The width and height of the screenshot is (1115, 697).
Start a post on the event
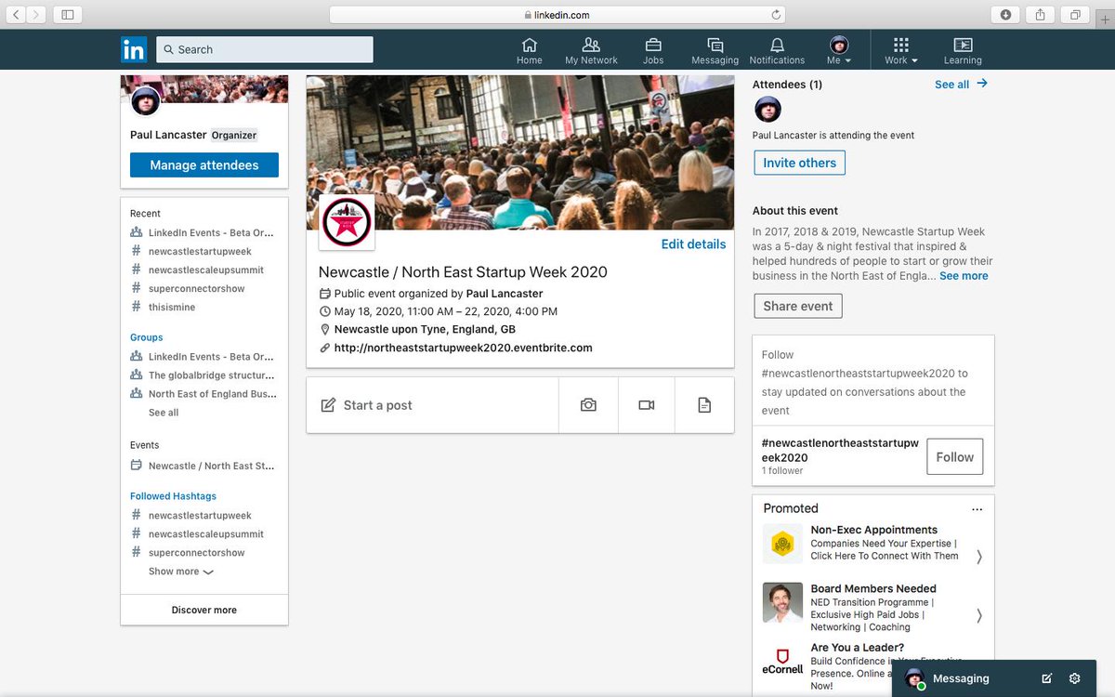(x=432, y=405)
